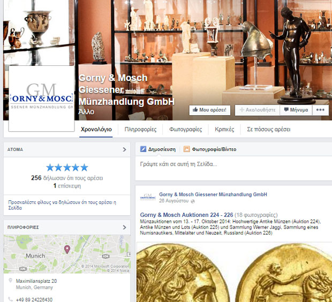
Task: Click the Munich map
Action: tap(67, 254)
